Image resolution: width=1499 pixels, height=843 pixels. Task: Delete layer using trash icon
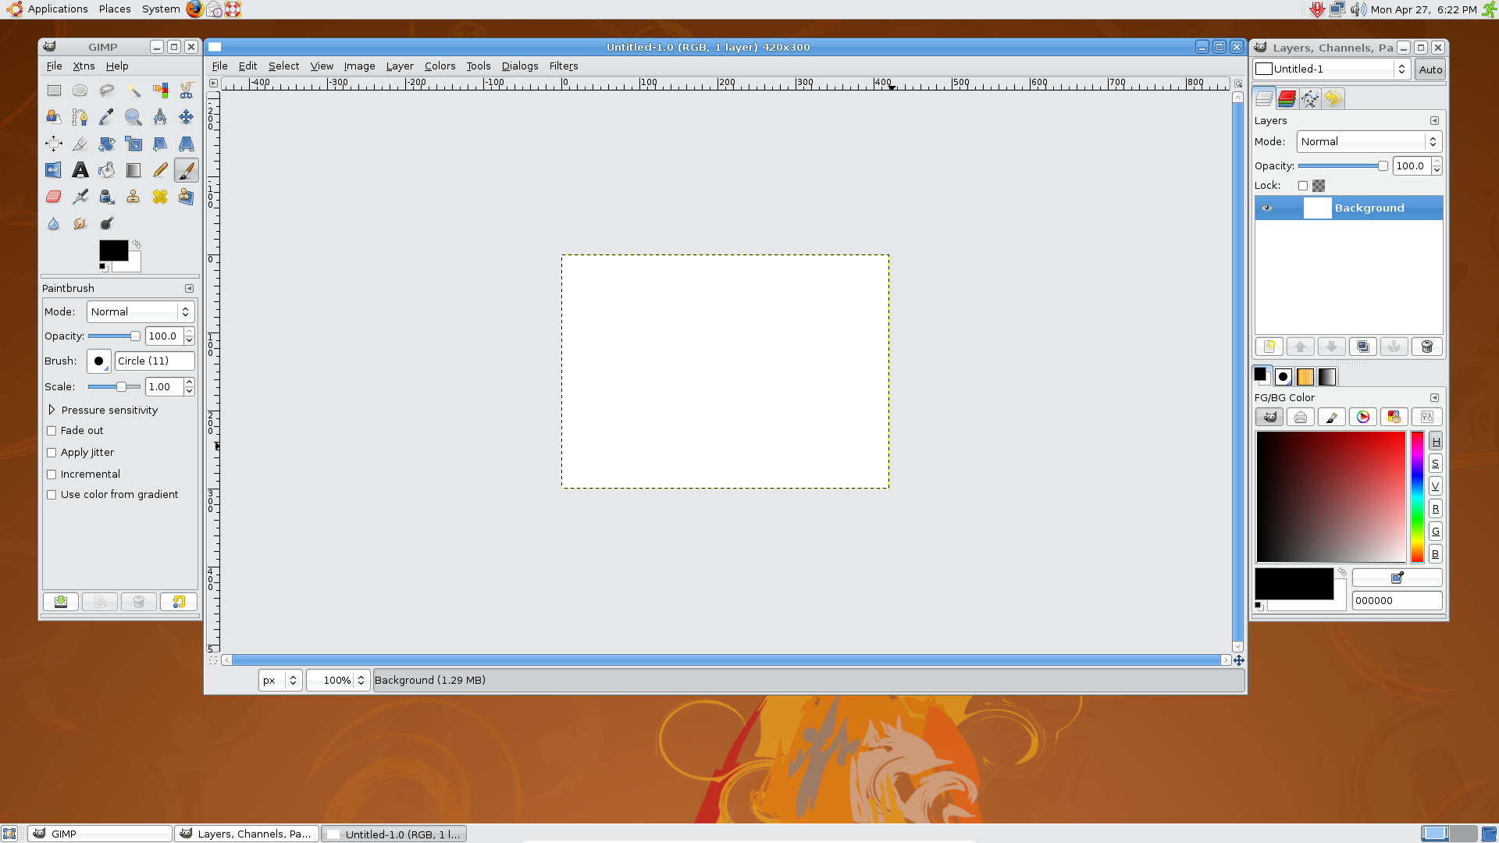[x=1426, y=347]
